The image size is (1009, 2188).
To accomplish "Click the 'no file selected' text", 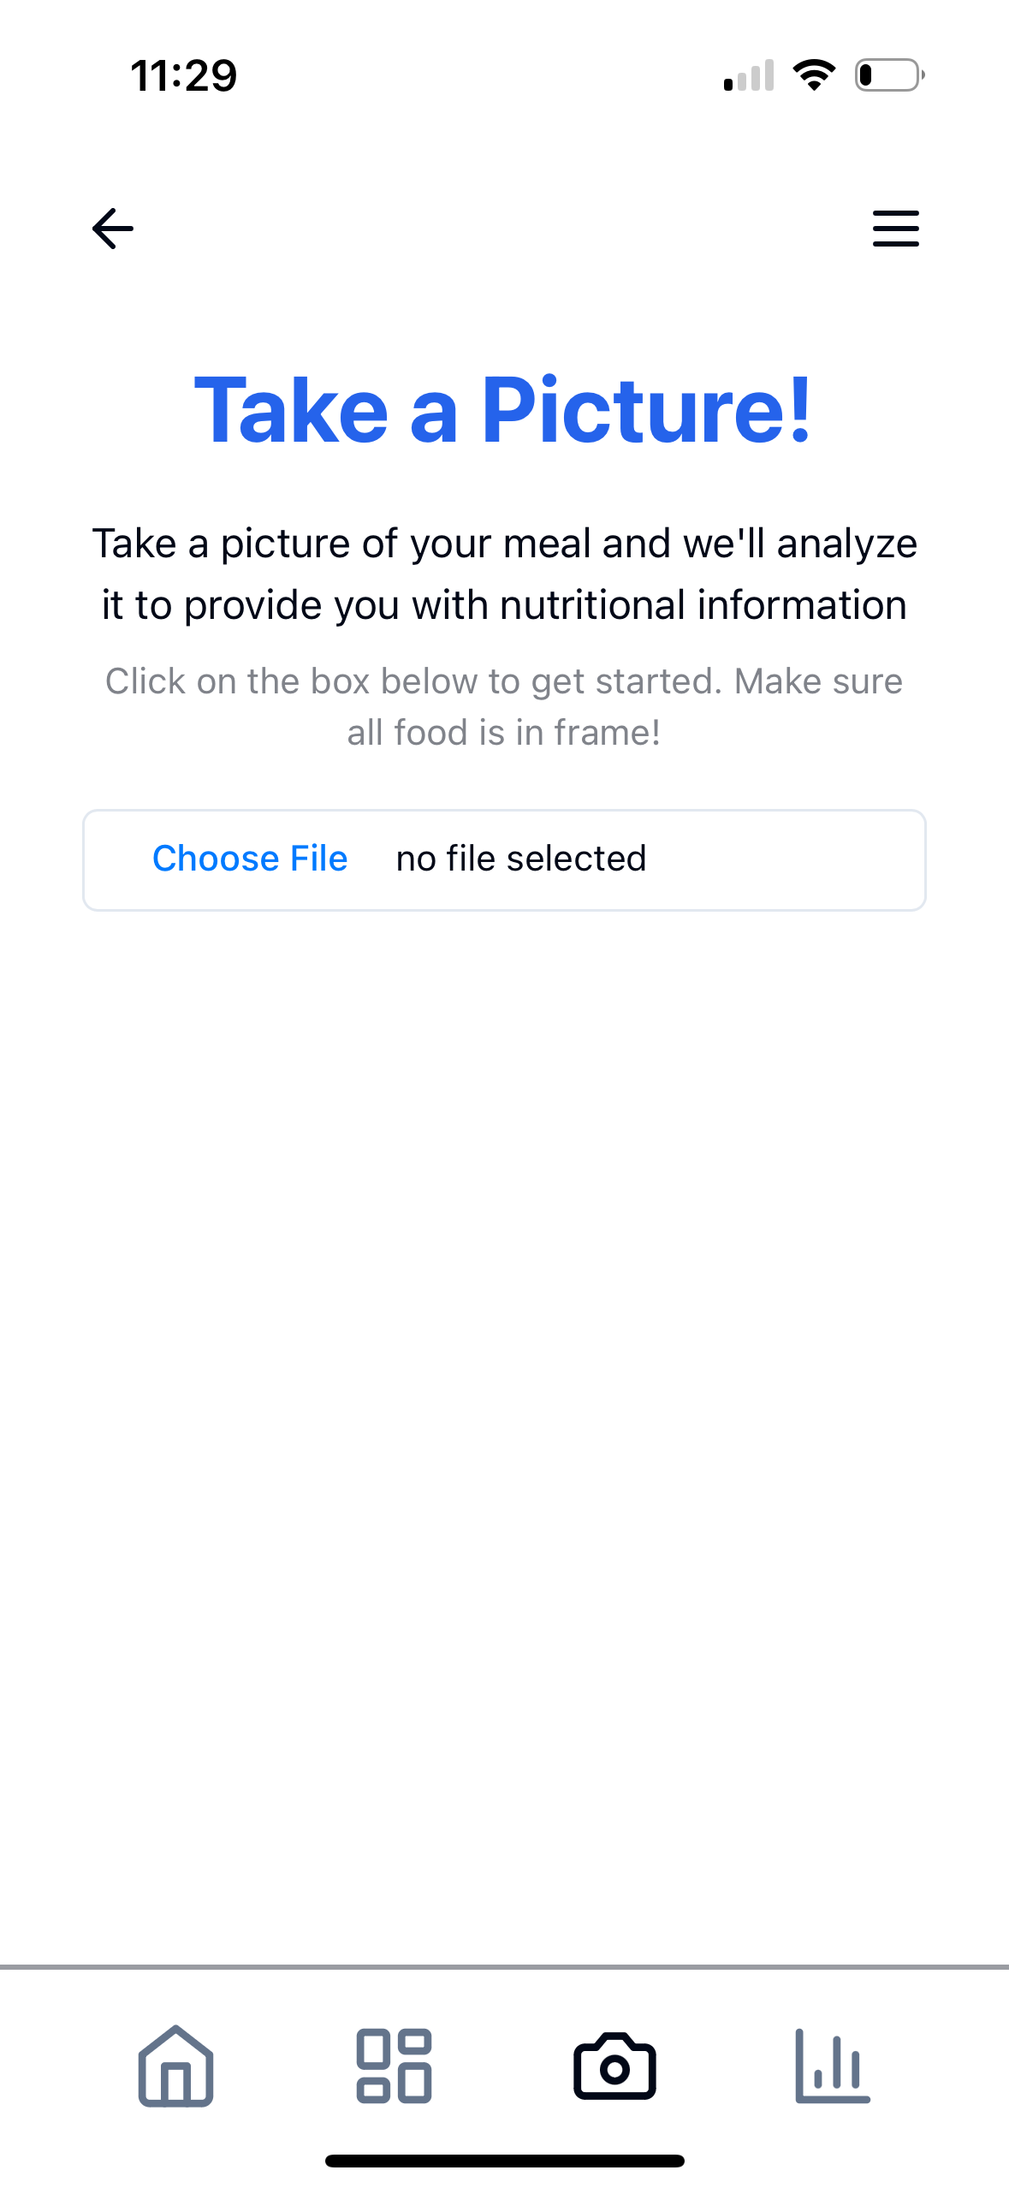I will click(521, 859).
